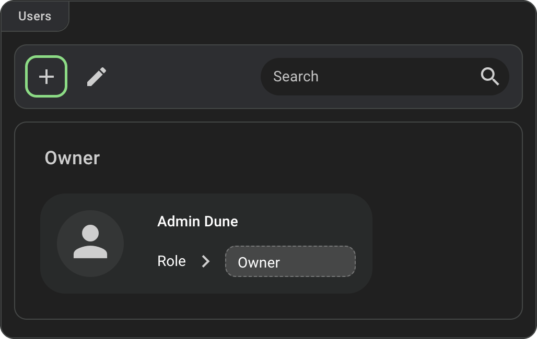Image resolution: width=537 pixels, height=339 pixels.
Task: Click Admin Dune's avatar icon
Action: click(x=90, y=243)
